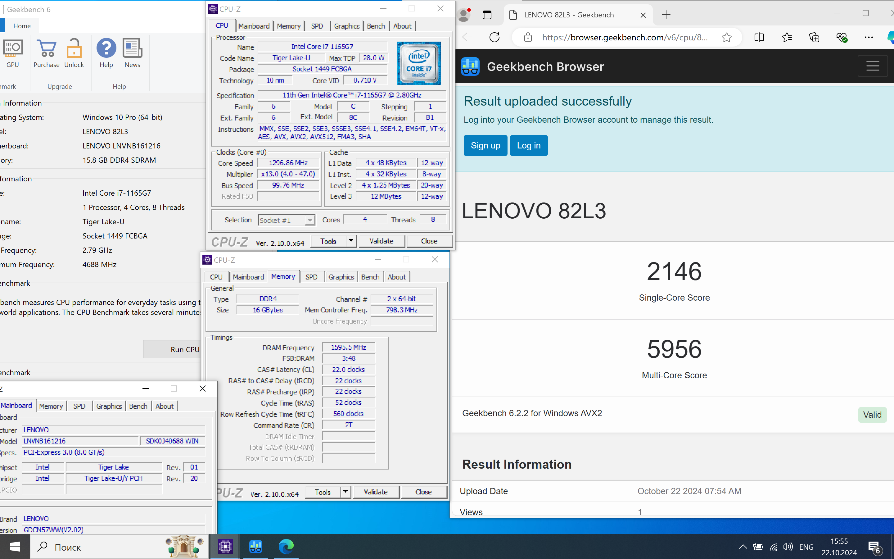
Task: Switch to Geekbench in the taskbar
Action: (256, 547)
